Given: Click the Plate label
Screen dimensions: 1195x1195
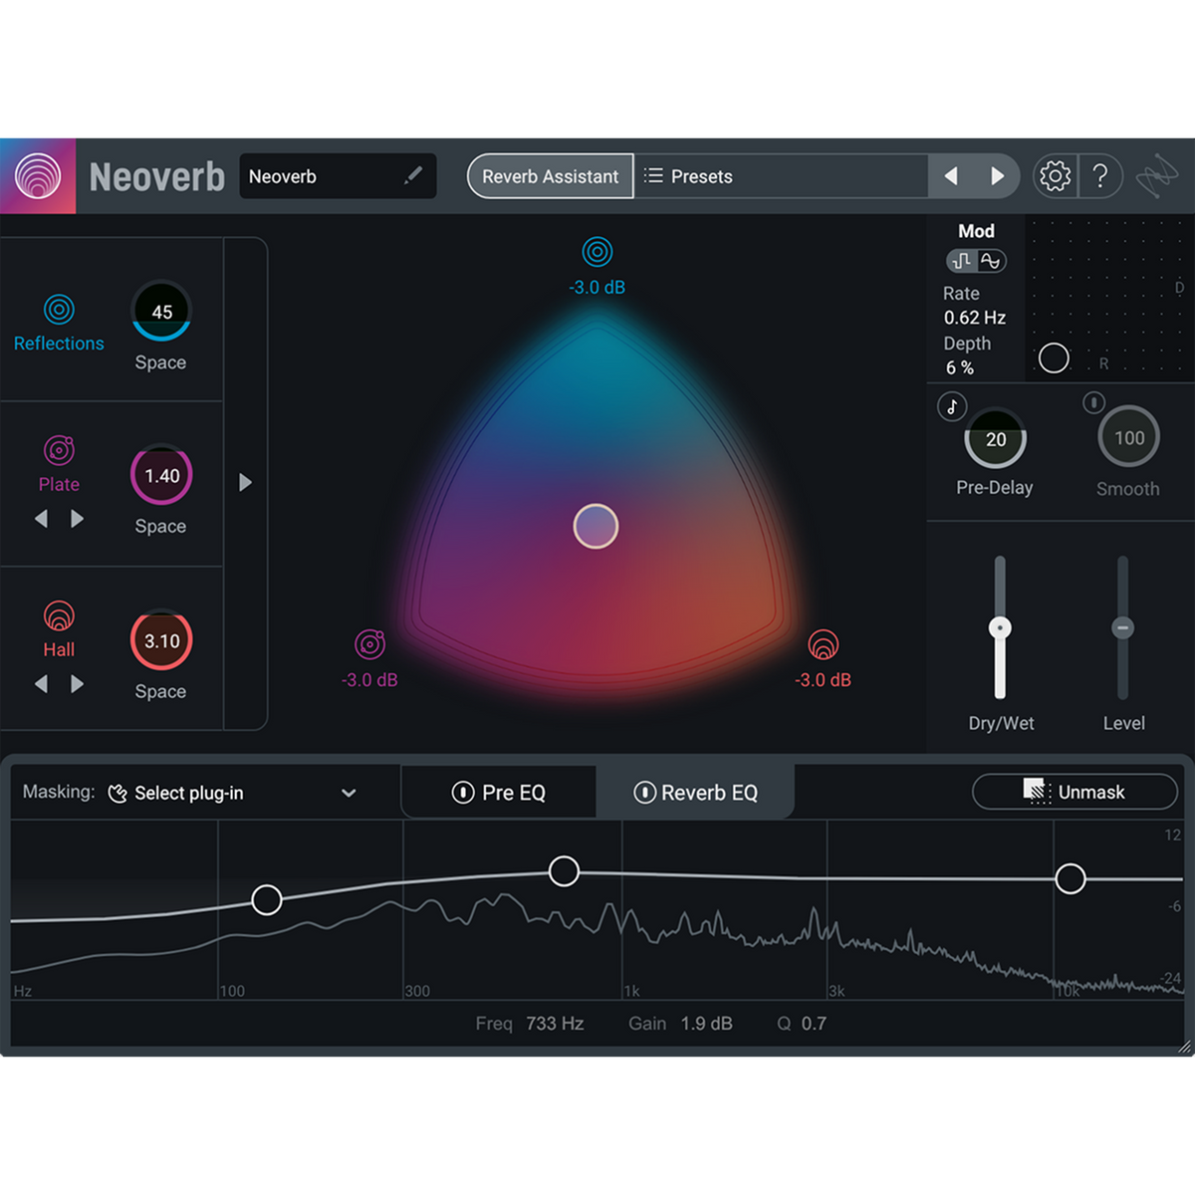Looking at the screenshot, I should pos(59,485).
